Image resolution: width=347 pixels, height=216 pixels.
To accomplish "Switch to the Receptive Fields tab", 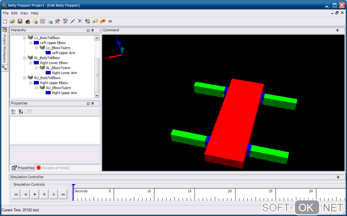I will coord(52,168).
